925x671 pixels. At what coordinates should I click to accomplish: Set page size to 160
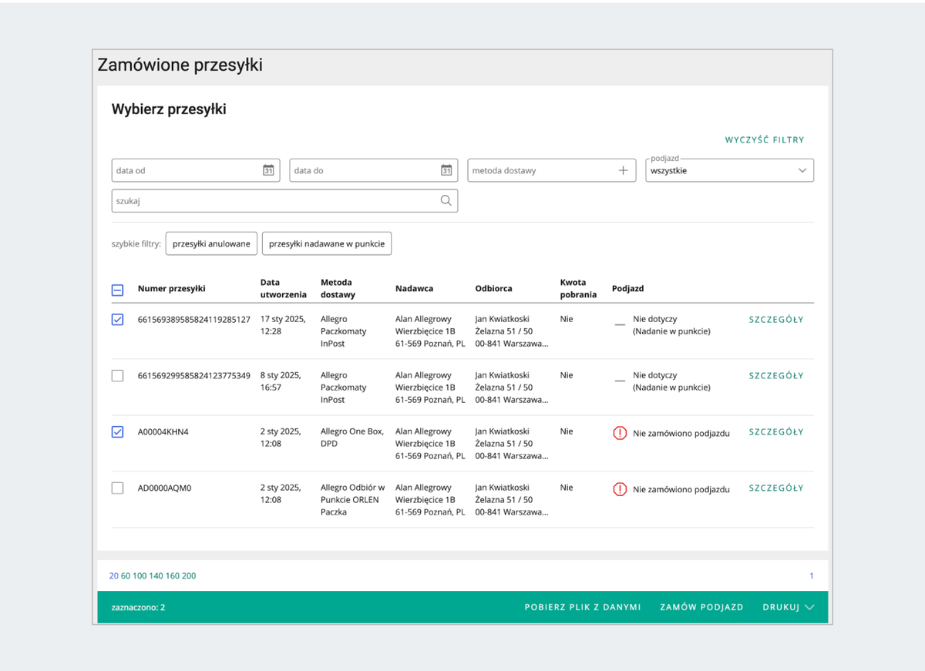coord(173,576)
